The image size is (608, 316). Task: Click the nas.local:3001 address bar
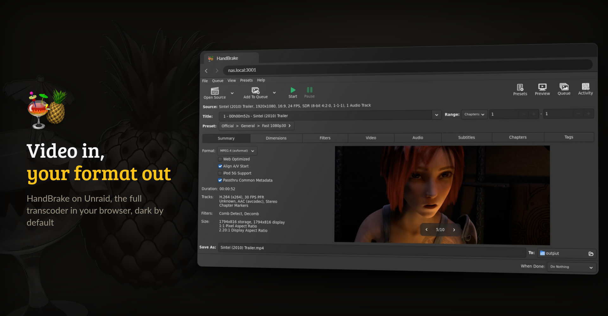408,67
